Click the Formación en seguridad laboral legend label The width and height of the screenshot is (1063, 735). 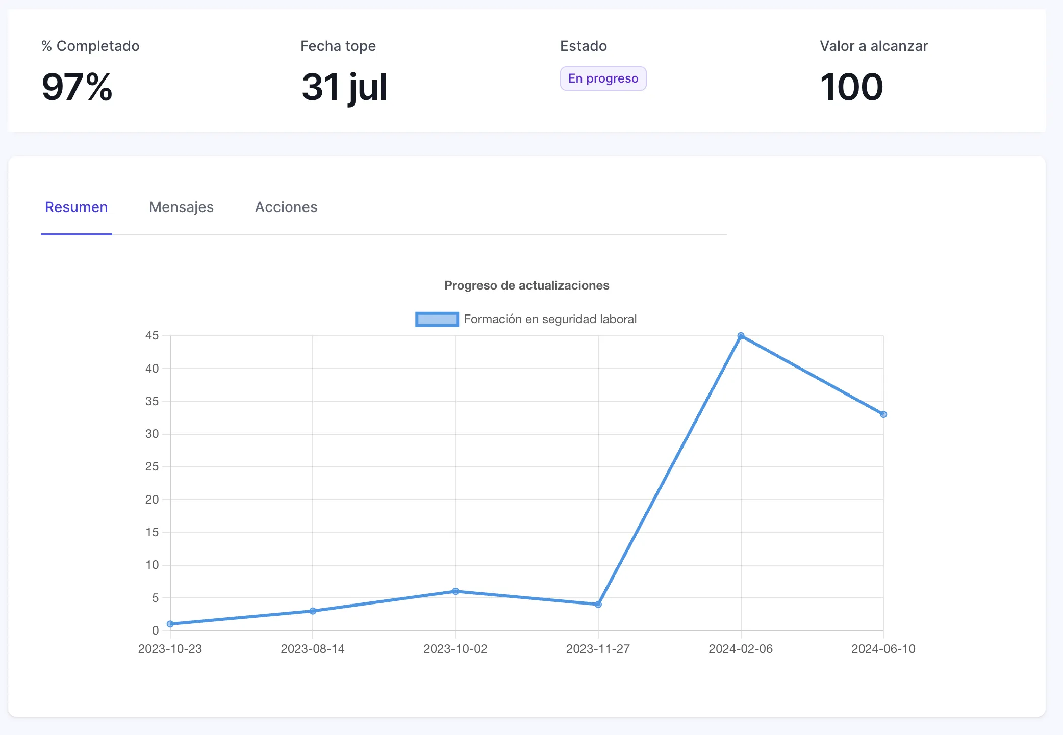[550, 320]
